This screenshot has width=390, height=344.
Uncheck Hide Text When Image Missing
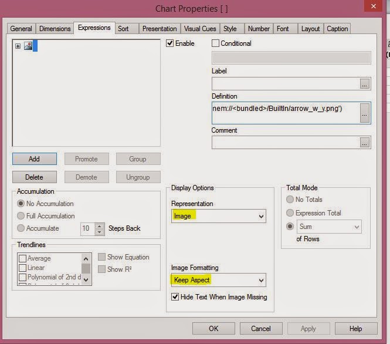175,296
